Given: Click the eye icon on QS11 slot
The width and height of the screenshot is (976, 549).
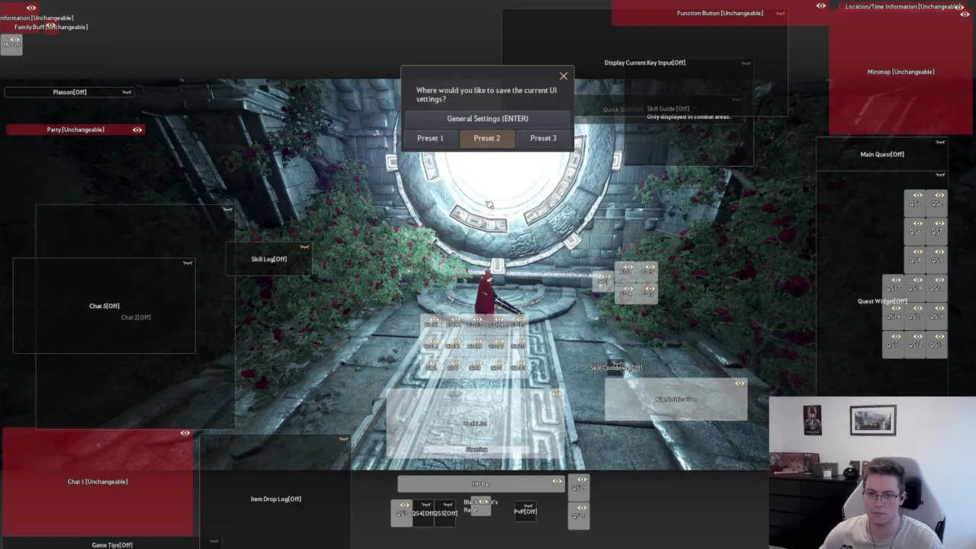Looking at the screenshot, I should pyautogui.click(x=896, y=336).
